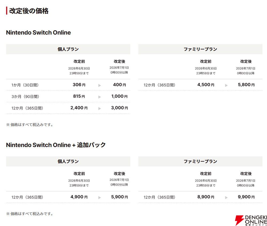Click the 5,900円 price cell

(120, 197)
